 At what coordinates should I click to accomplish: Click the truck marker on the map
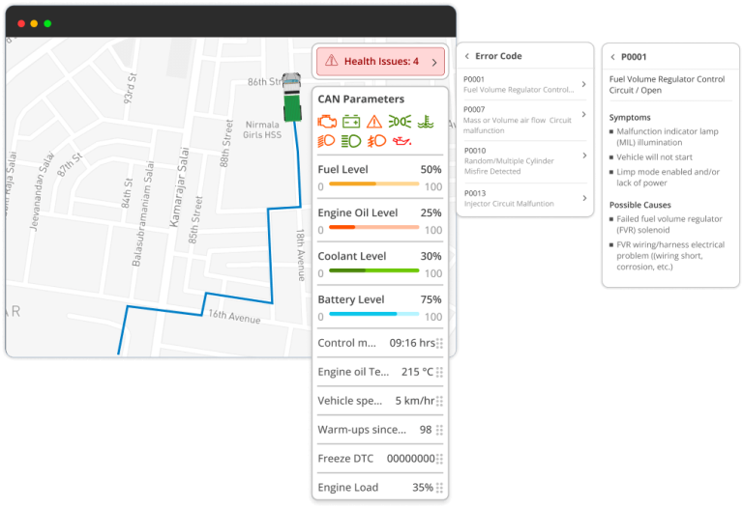[x=291, y=98]
